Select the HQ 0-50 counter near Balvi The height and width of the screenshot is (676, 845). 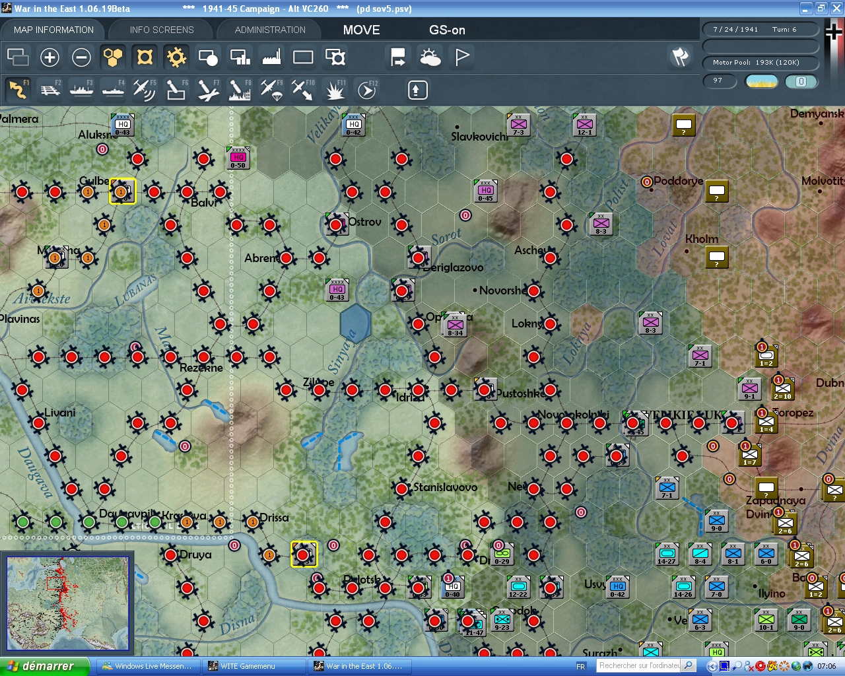238,158
